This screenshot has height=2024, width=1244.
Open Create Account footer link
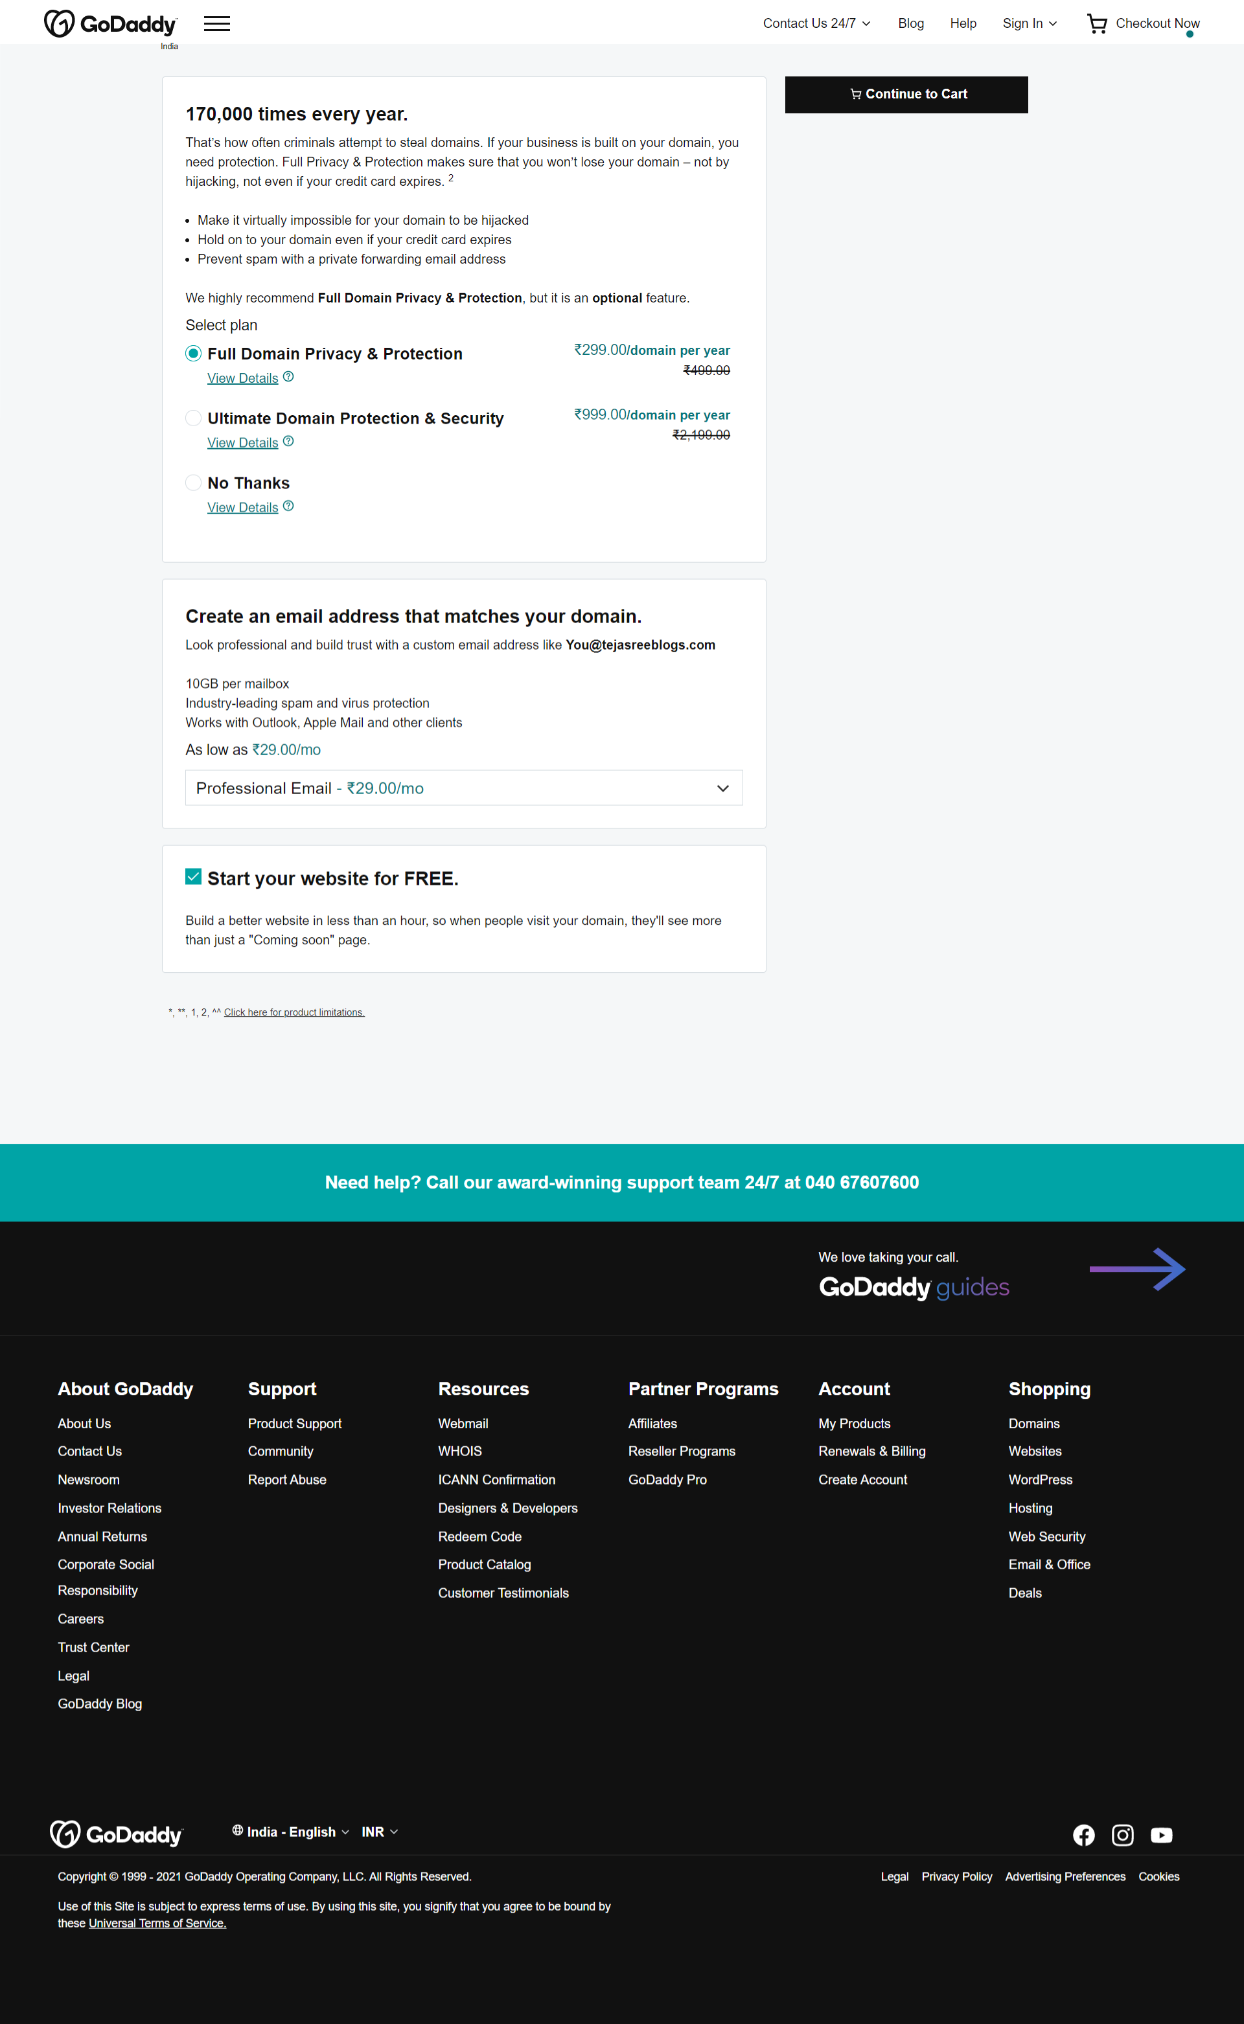click(x=862, y=1479)
